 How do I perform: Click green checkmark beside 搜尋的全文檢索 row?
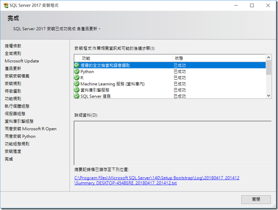coord(76,65)
